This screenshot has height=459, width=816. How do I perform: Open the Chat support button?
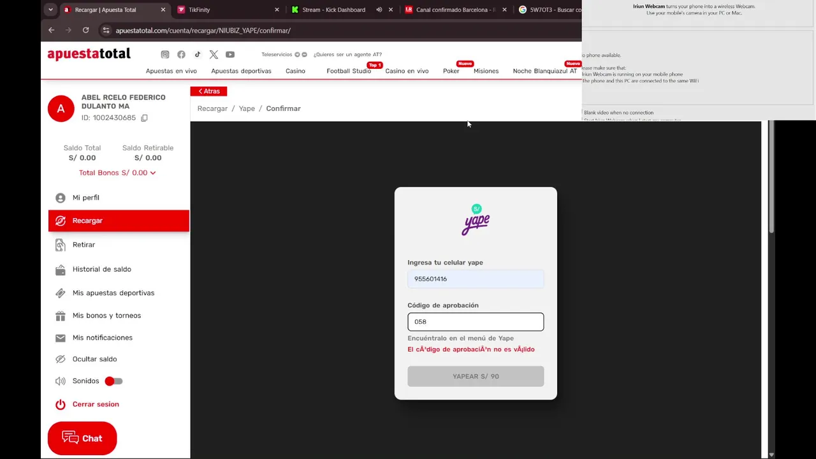pyautogui.click(x=82, y=439)
